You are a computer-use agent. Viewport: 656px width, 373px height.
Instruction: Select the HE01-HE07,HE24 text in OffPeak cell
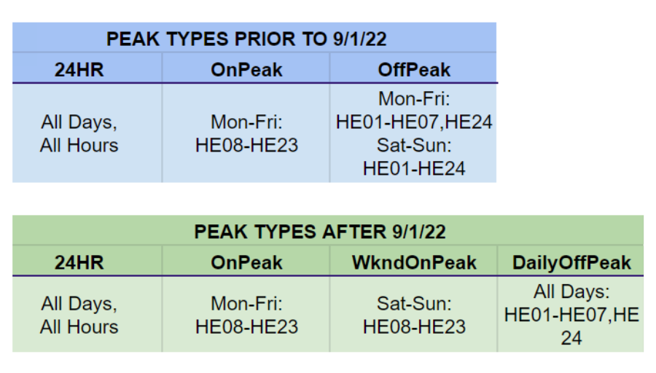coord(414,122)
